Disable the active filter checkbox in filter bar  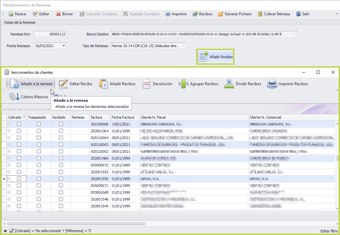point(12,231)
